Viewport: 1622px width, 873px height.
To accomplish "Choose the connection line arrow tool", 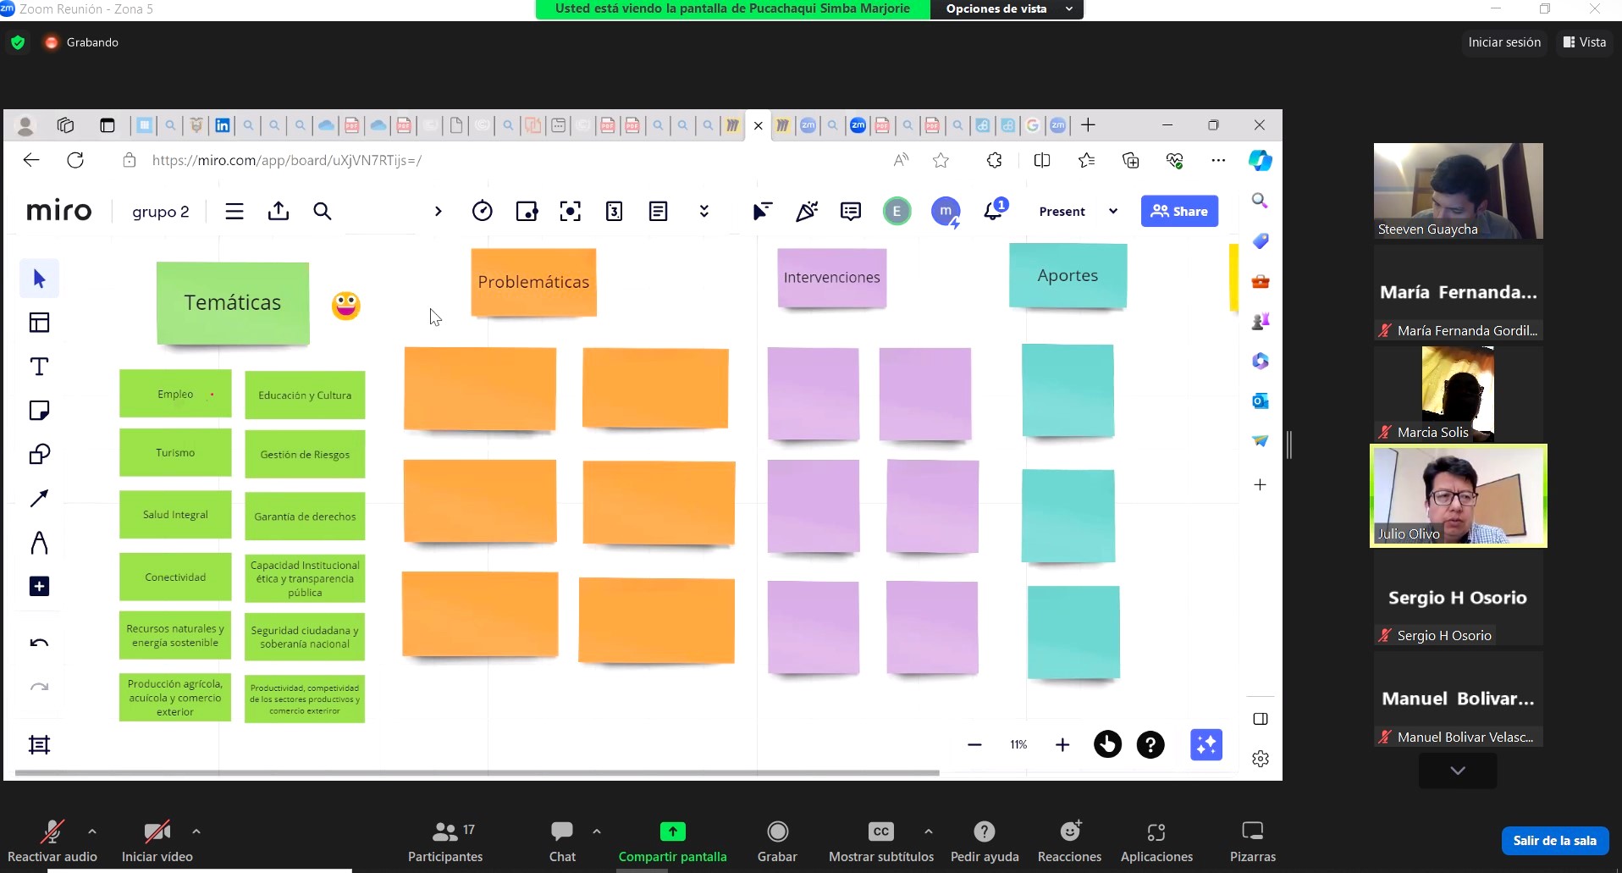I will click(39, 499).
